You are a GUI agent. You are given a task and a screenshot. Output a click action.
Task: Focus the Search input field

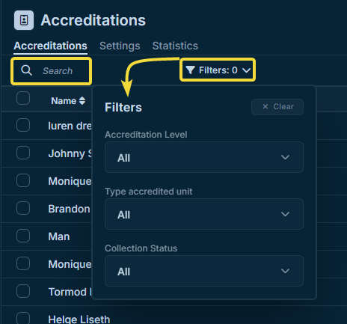tap(52, 71)
